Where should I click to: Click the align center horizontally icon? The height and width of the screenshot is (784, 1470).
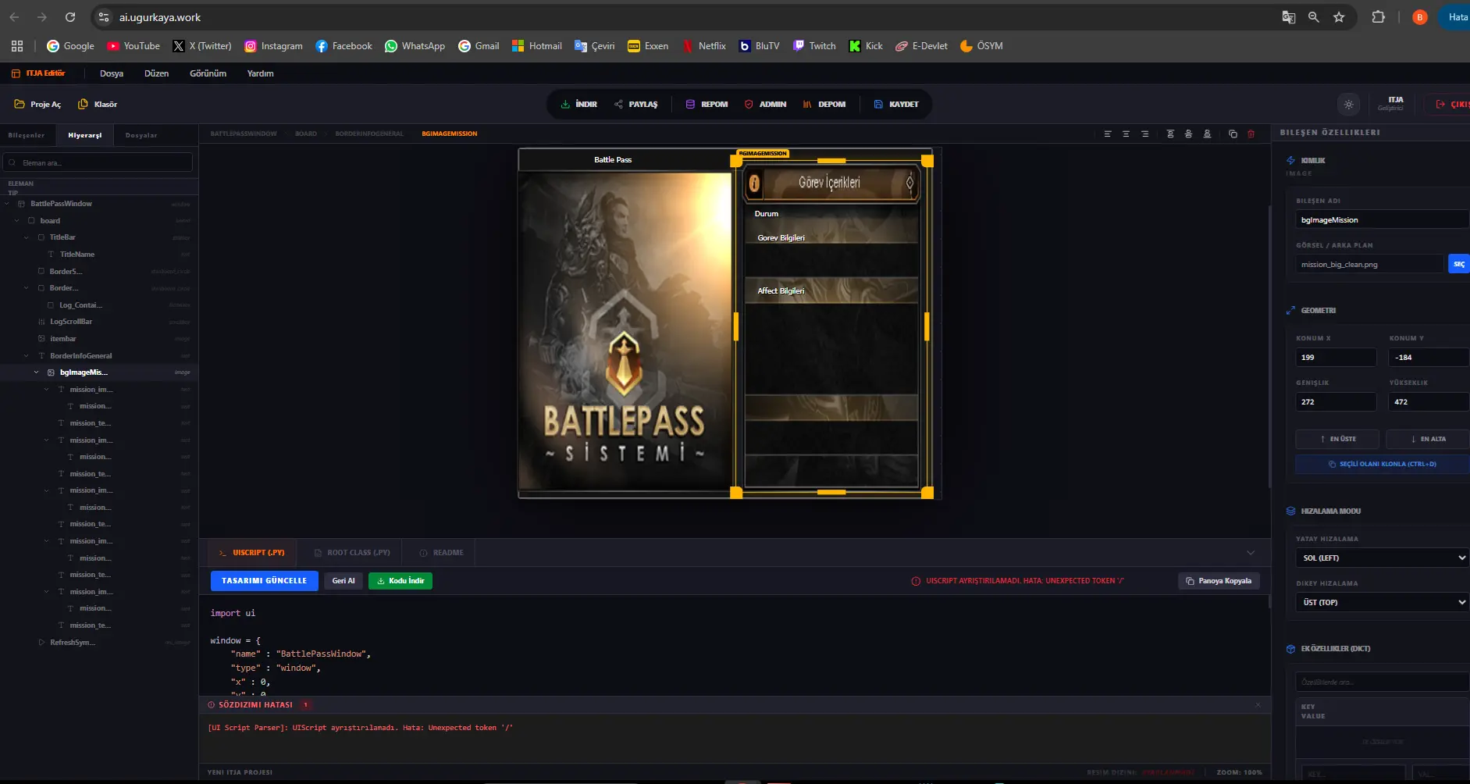[x=1126, y=134]
